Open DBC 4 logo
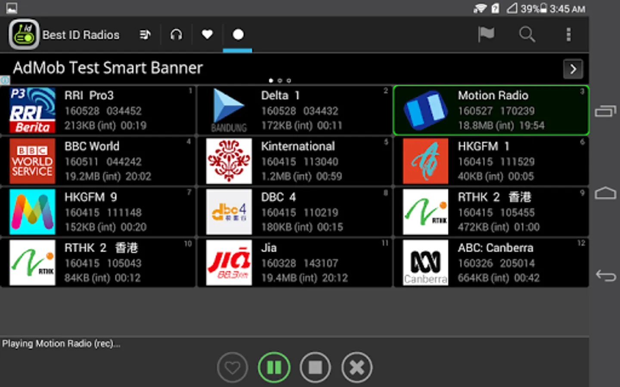Image resolution: width=620 pixels, height=387 pixels. point(229,212)
